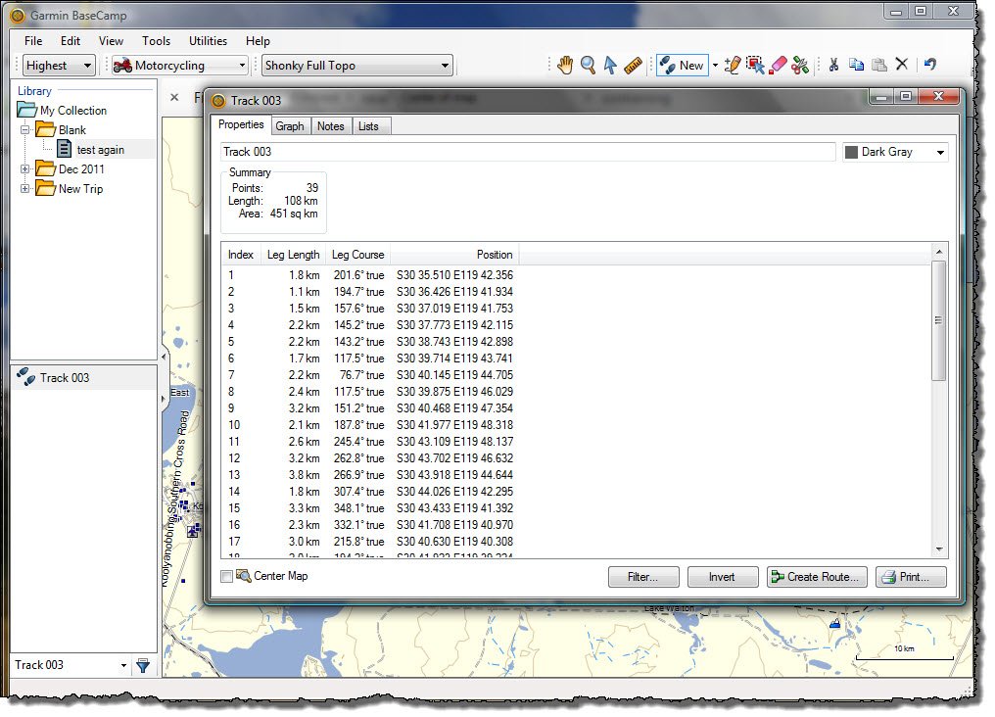Sort by the Leg Course column header

(357, 255)
